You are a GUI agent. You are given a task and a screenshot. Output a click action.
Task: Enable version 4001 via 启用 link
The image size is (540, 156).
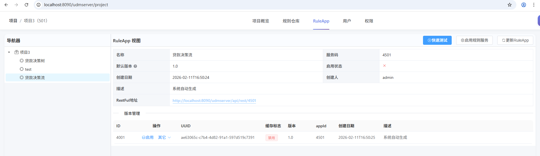[x=148, y=137]
